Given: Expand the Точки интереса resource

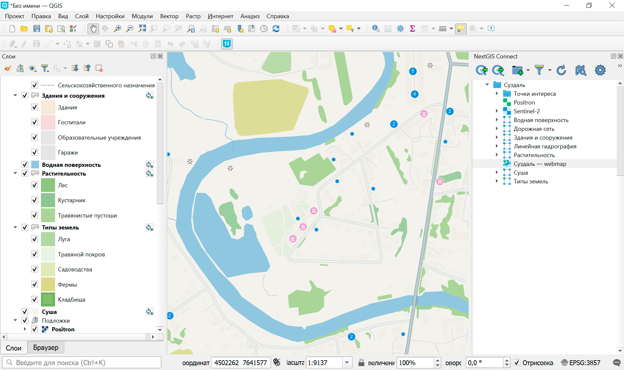Looking at the screenshot, I should 497,94.
